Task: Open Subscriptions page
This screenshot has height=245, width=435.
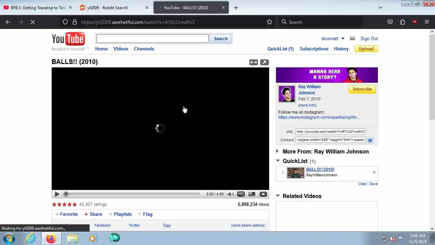Action: [314, 49]
